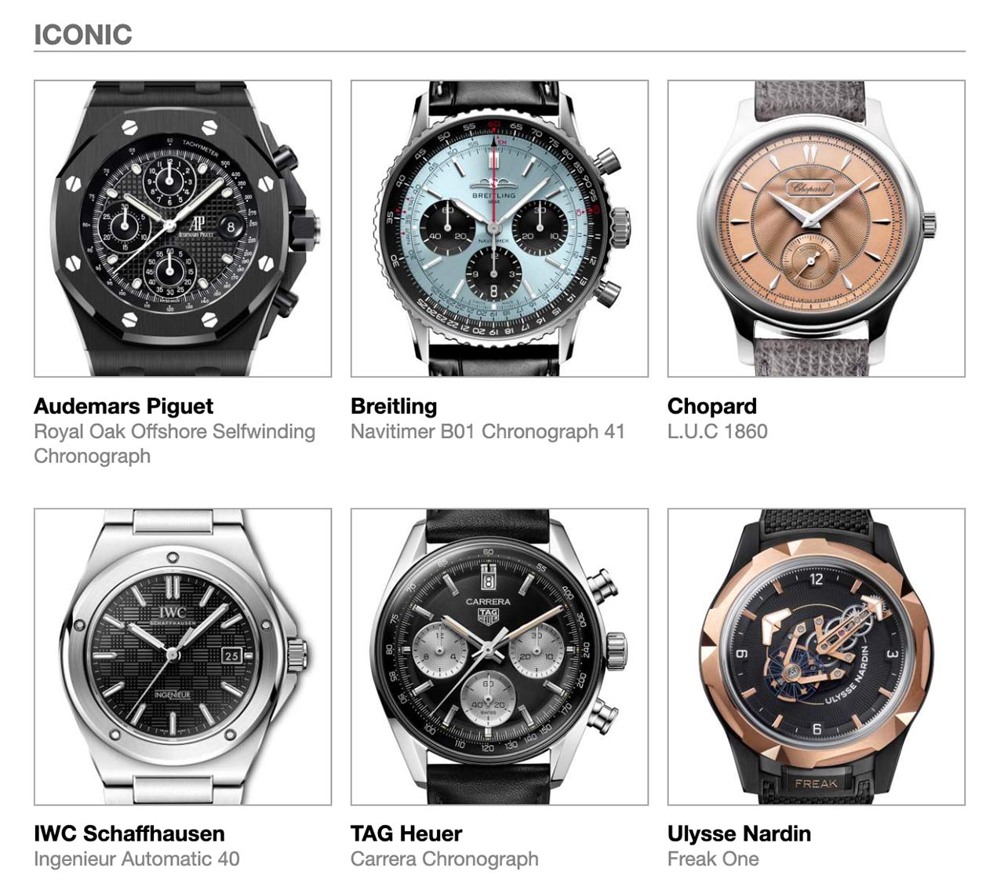Open the Audemars Piguet Royal Oak Offshore image
The image size is (1004, 894).
tap(183, 228)
